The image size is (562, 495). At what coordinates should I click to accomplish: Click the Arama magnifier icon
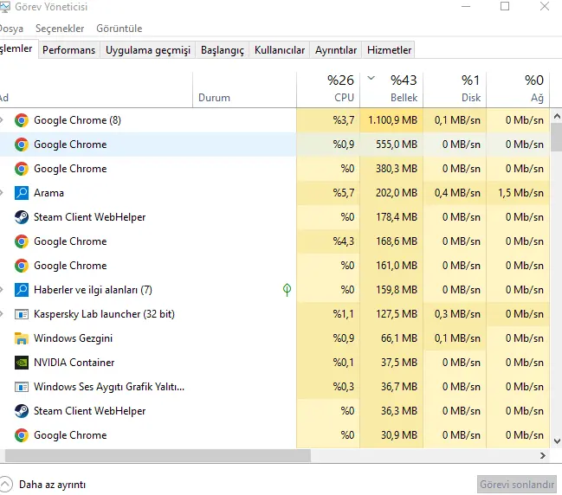22,193
